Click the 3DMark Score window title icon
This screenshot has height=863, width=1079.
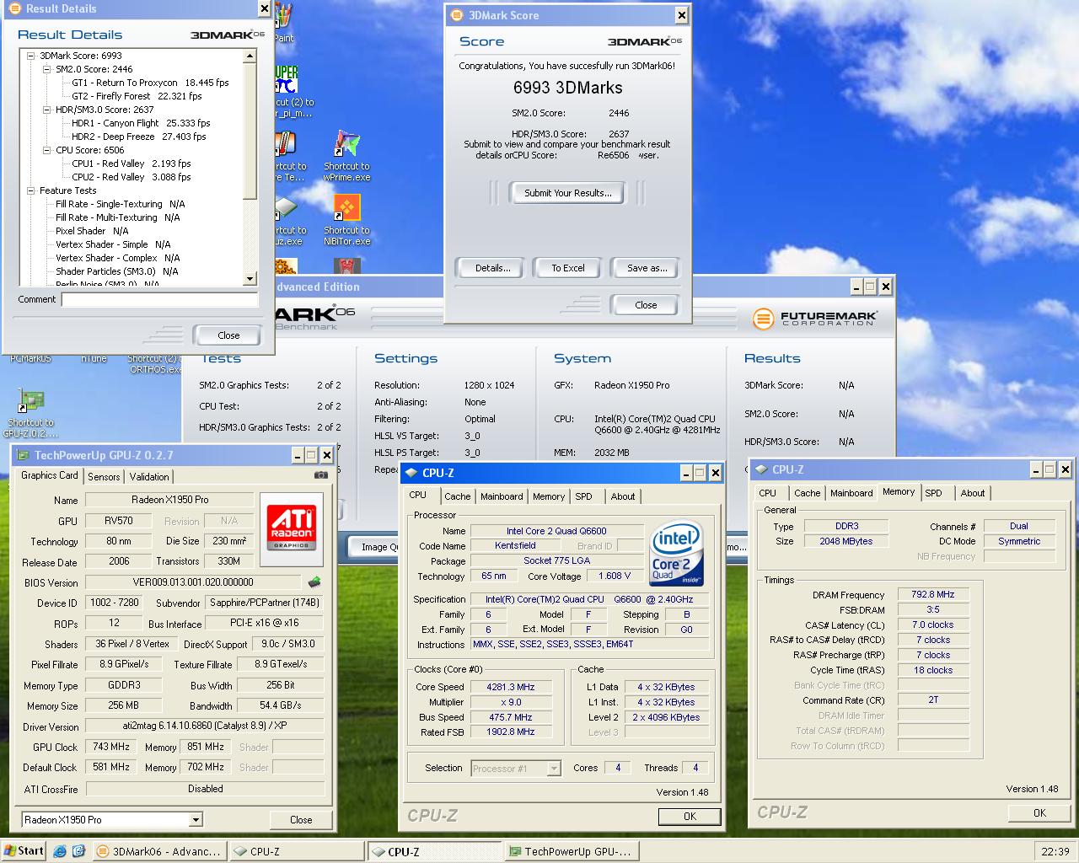tap(457, 15)
